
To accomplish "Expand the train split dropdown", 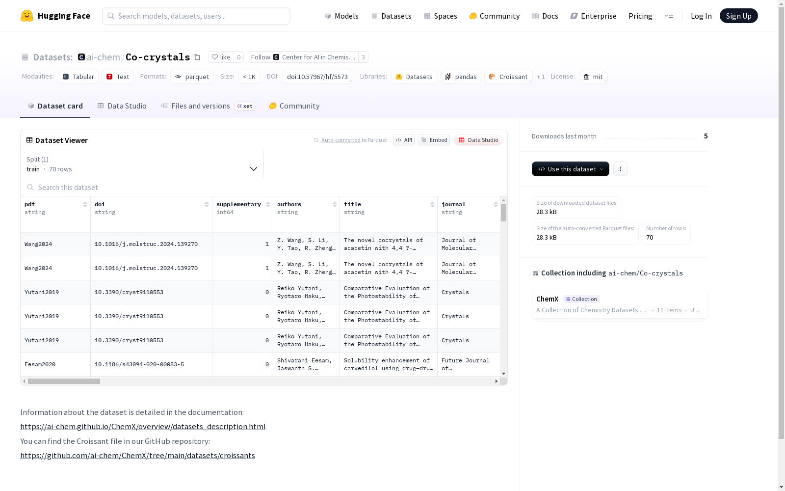I will 142,164.
